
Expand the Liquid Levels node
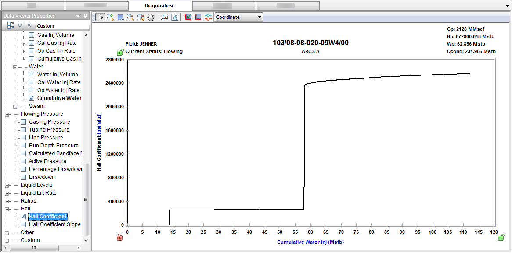(x=7, y=185)
